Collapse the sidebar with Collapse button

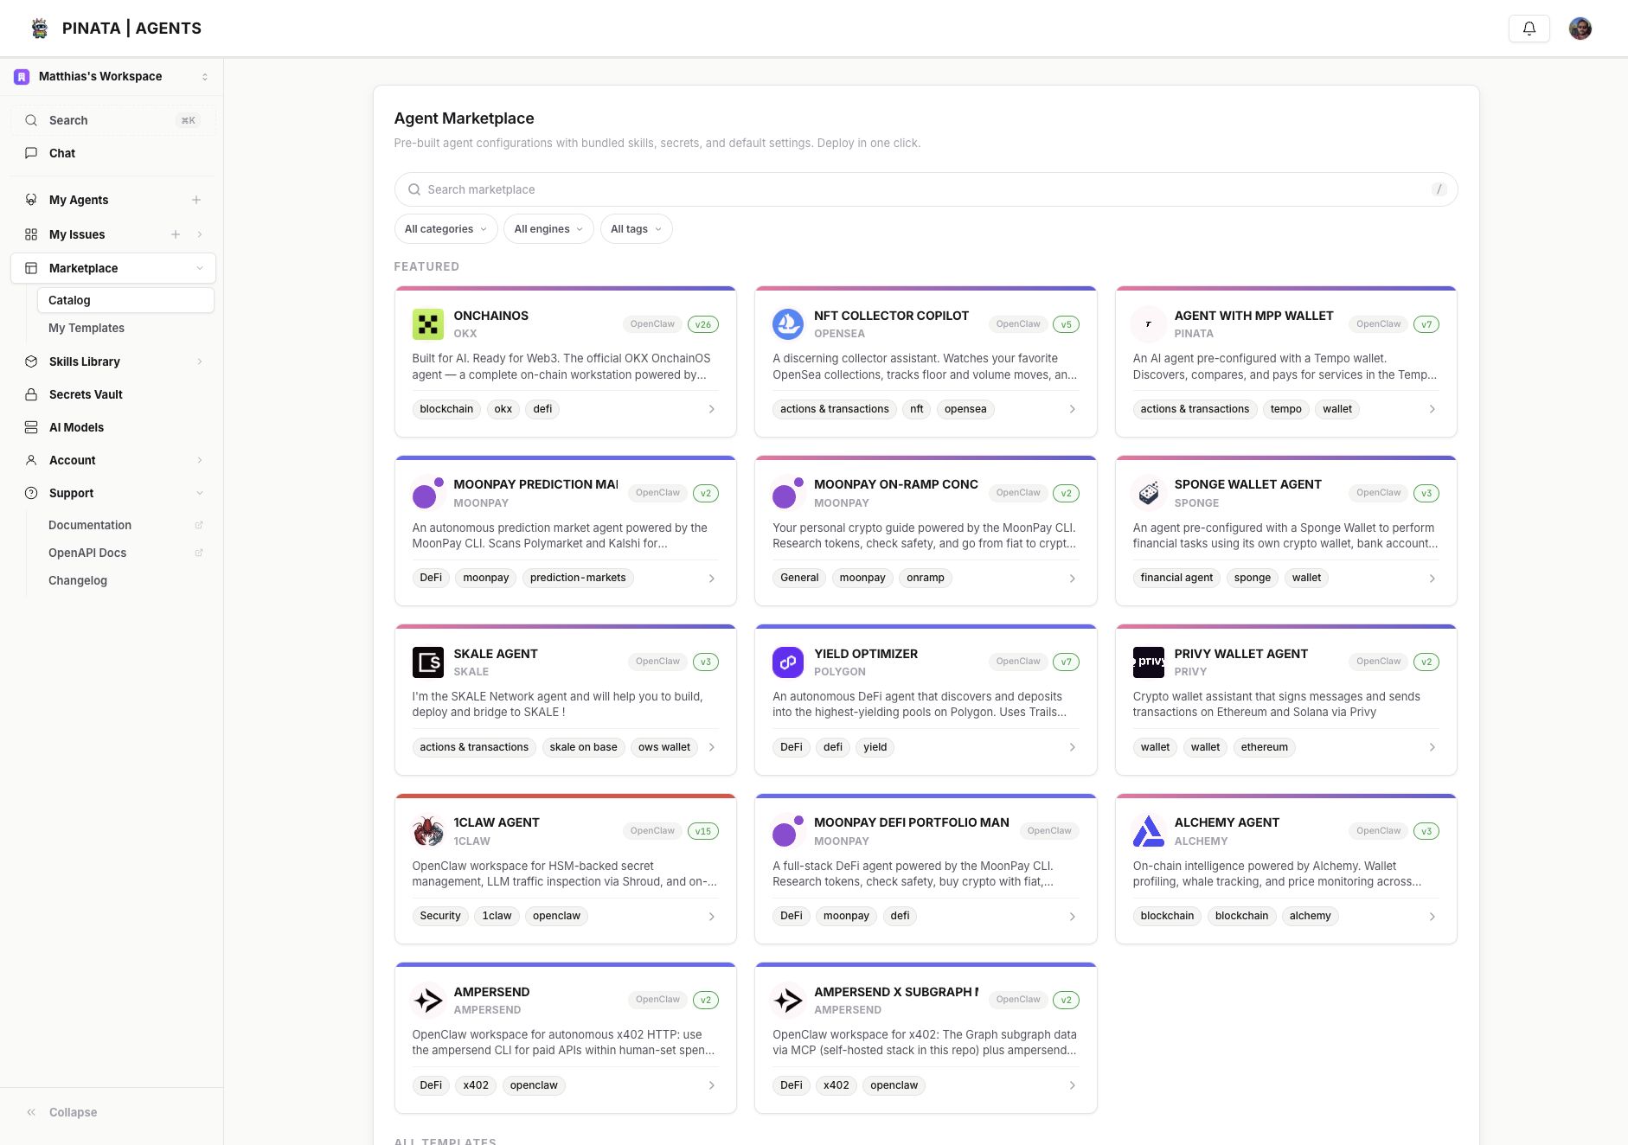61,1112
